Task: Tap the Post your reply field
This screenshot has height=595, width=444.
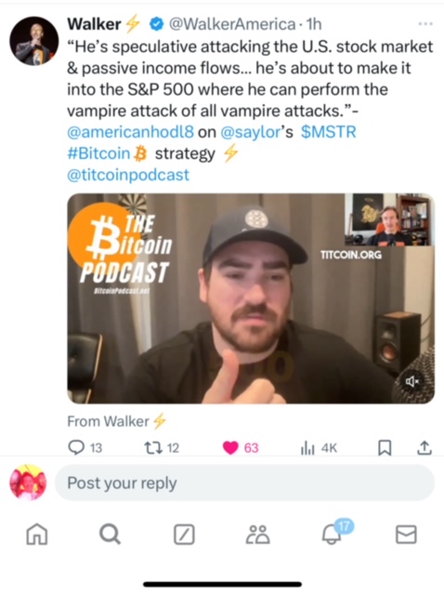Action: point(244,483)
